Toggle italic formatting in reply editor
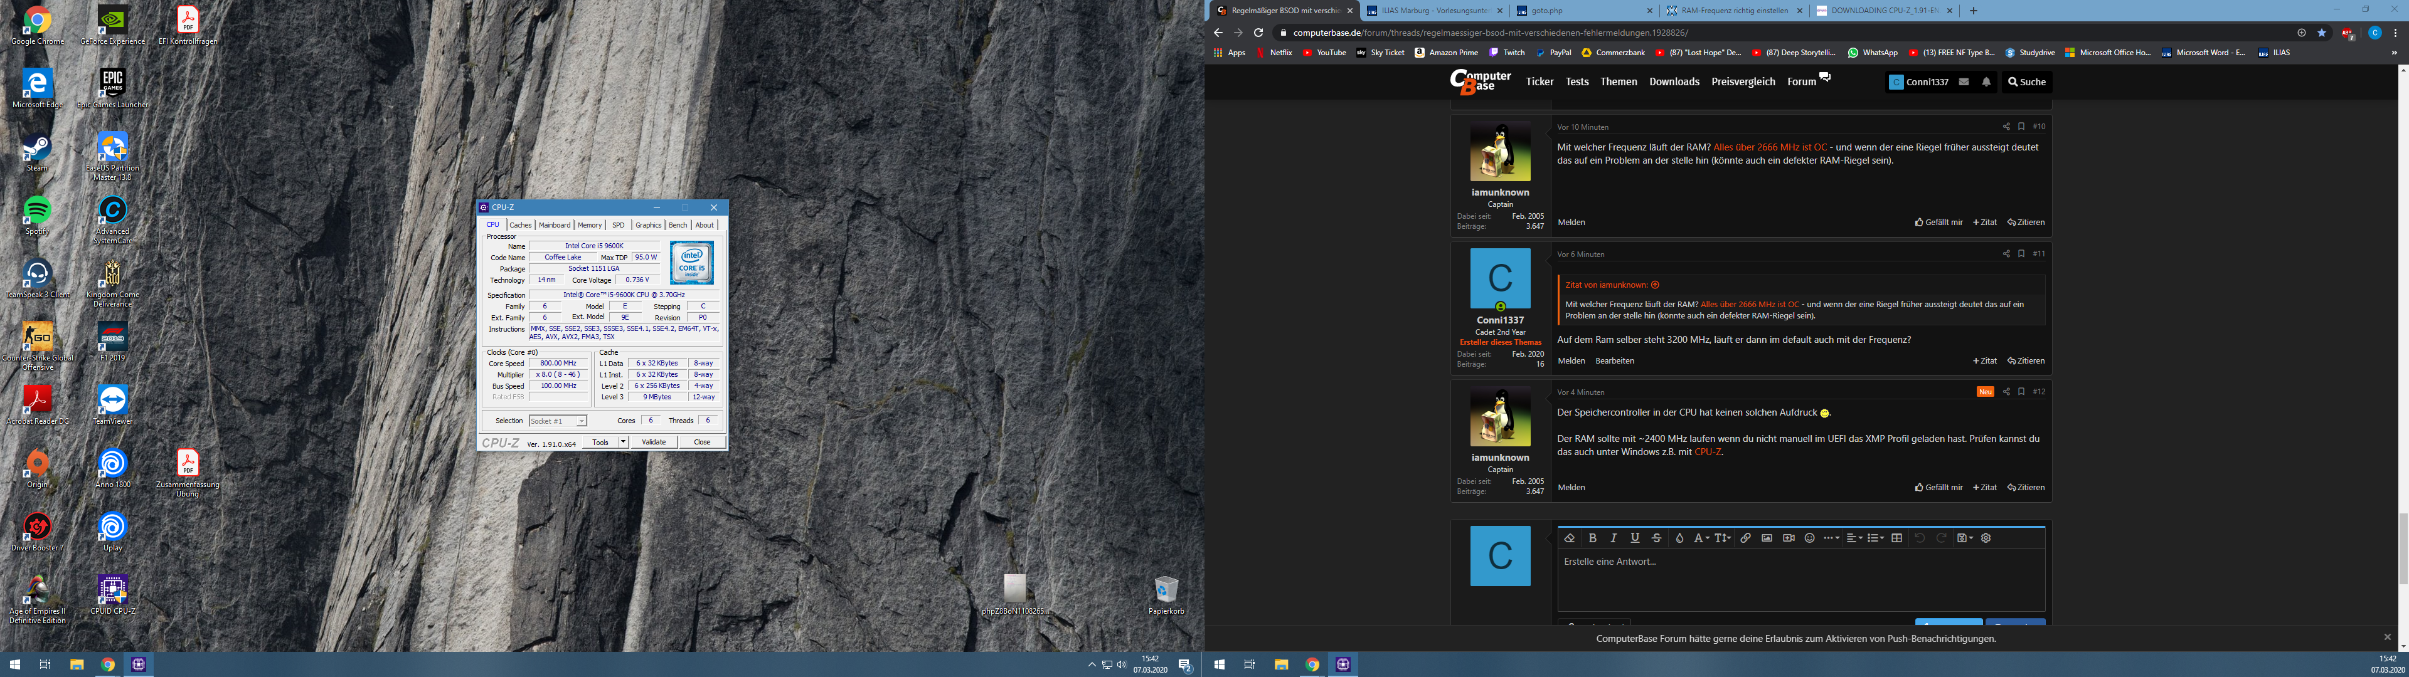This screenshot has height=677, width=2409. coord(1613,538)
